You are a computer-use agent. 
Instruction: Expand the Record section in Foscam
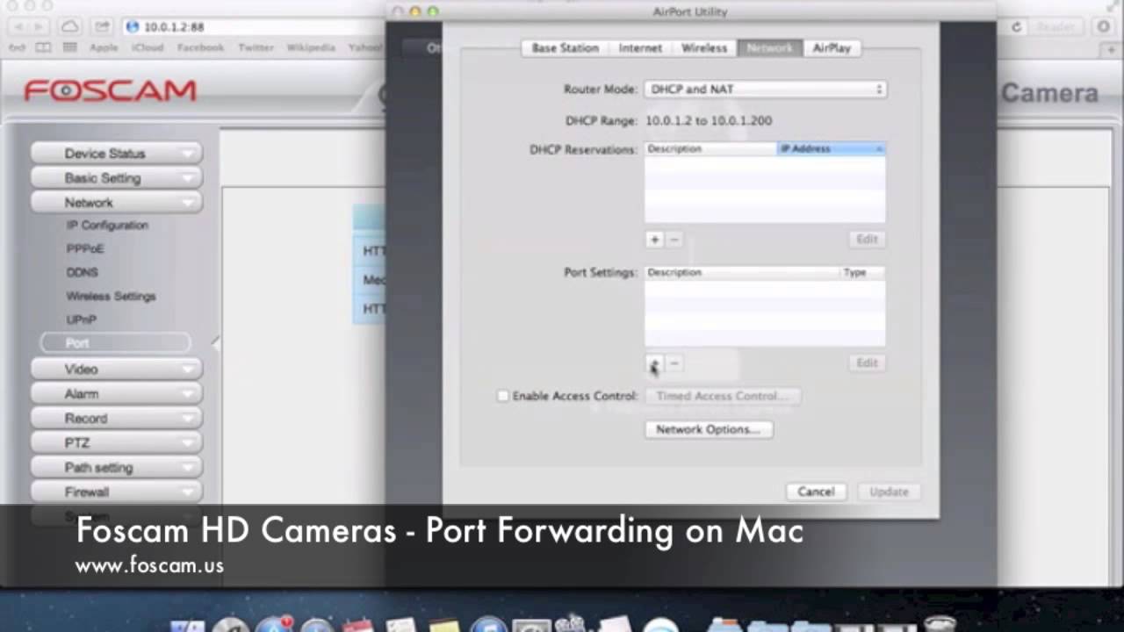pos(117,419)
